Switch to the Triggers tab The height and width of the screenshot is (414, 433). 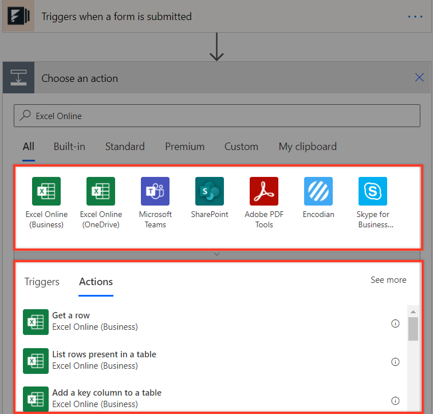pyautogui.click(x=42, y=282)
